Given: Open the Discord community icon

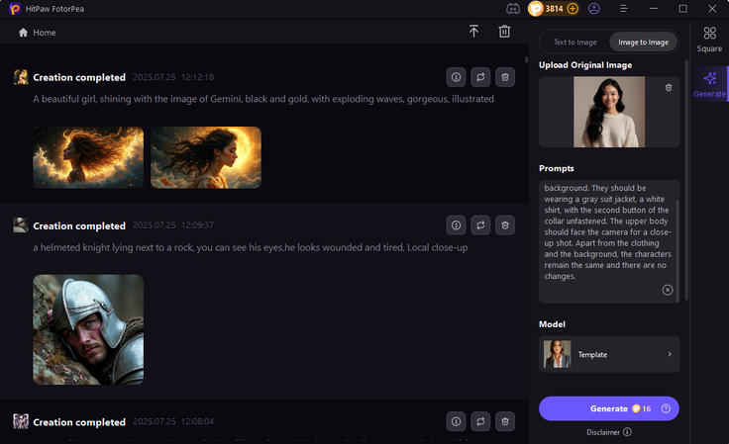Looking at the screenshot, I should (x=512, y=9).
